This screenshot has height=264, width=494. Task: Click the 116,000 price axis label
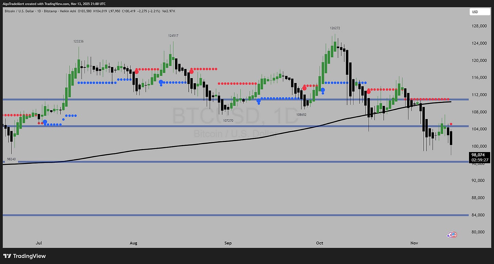(x=478, y=78)
